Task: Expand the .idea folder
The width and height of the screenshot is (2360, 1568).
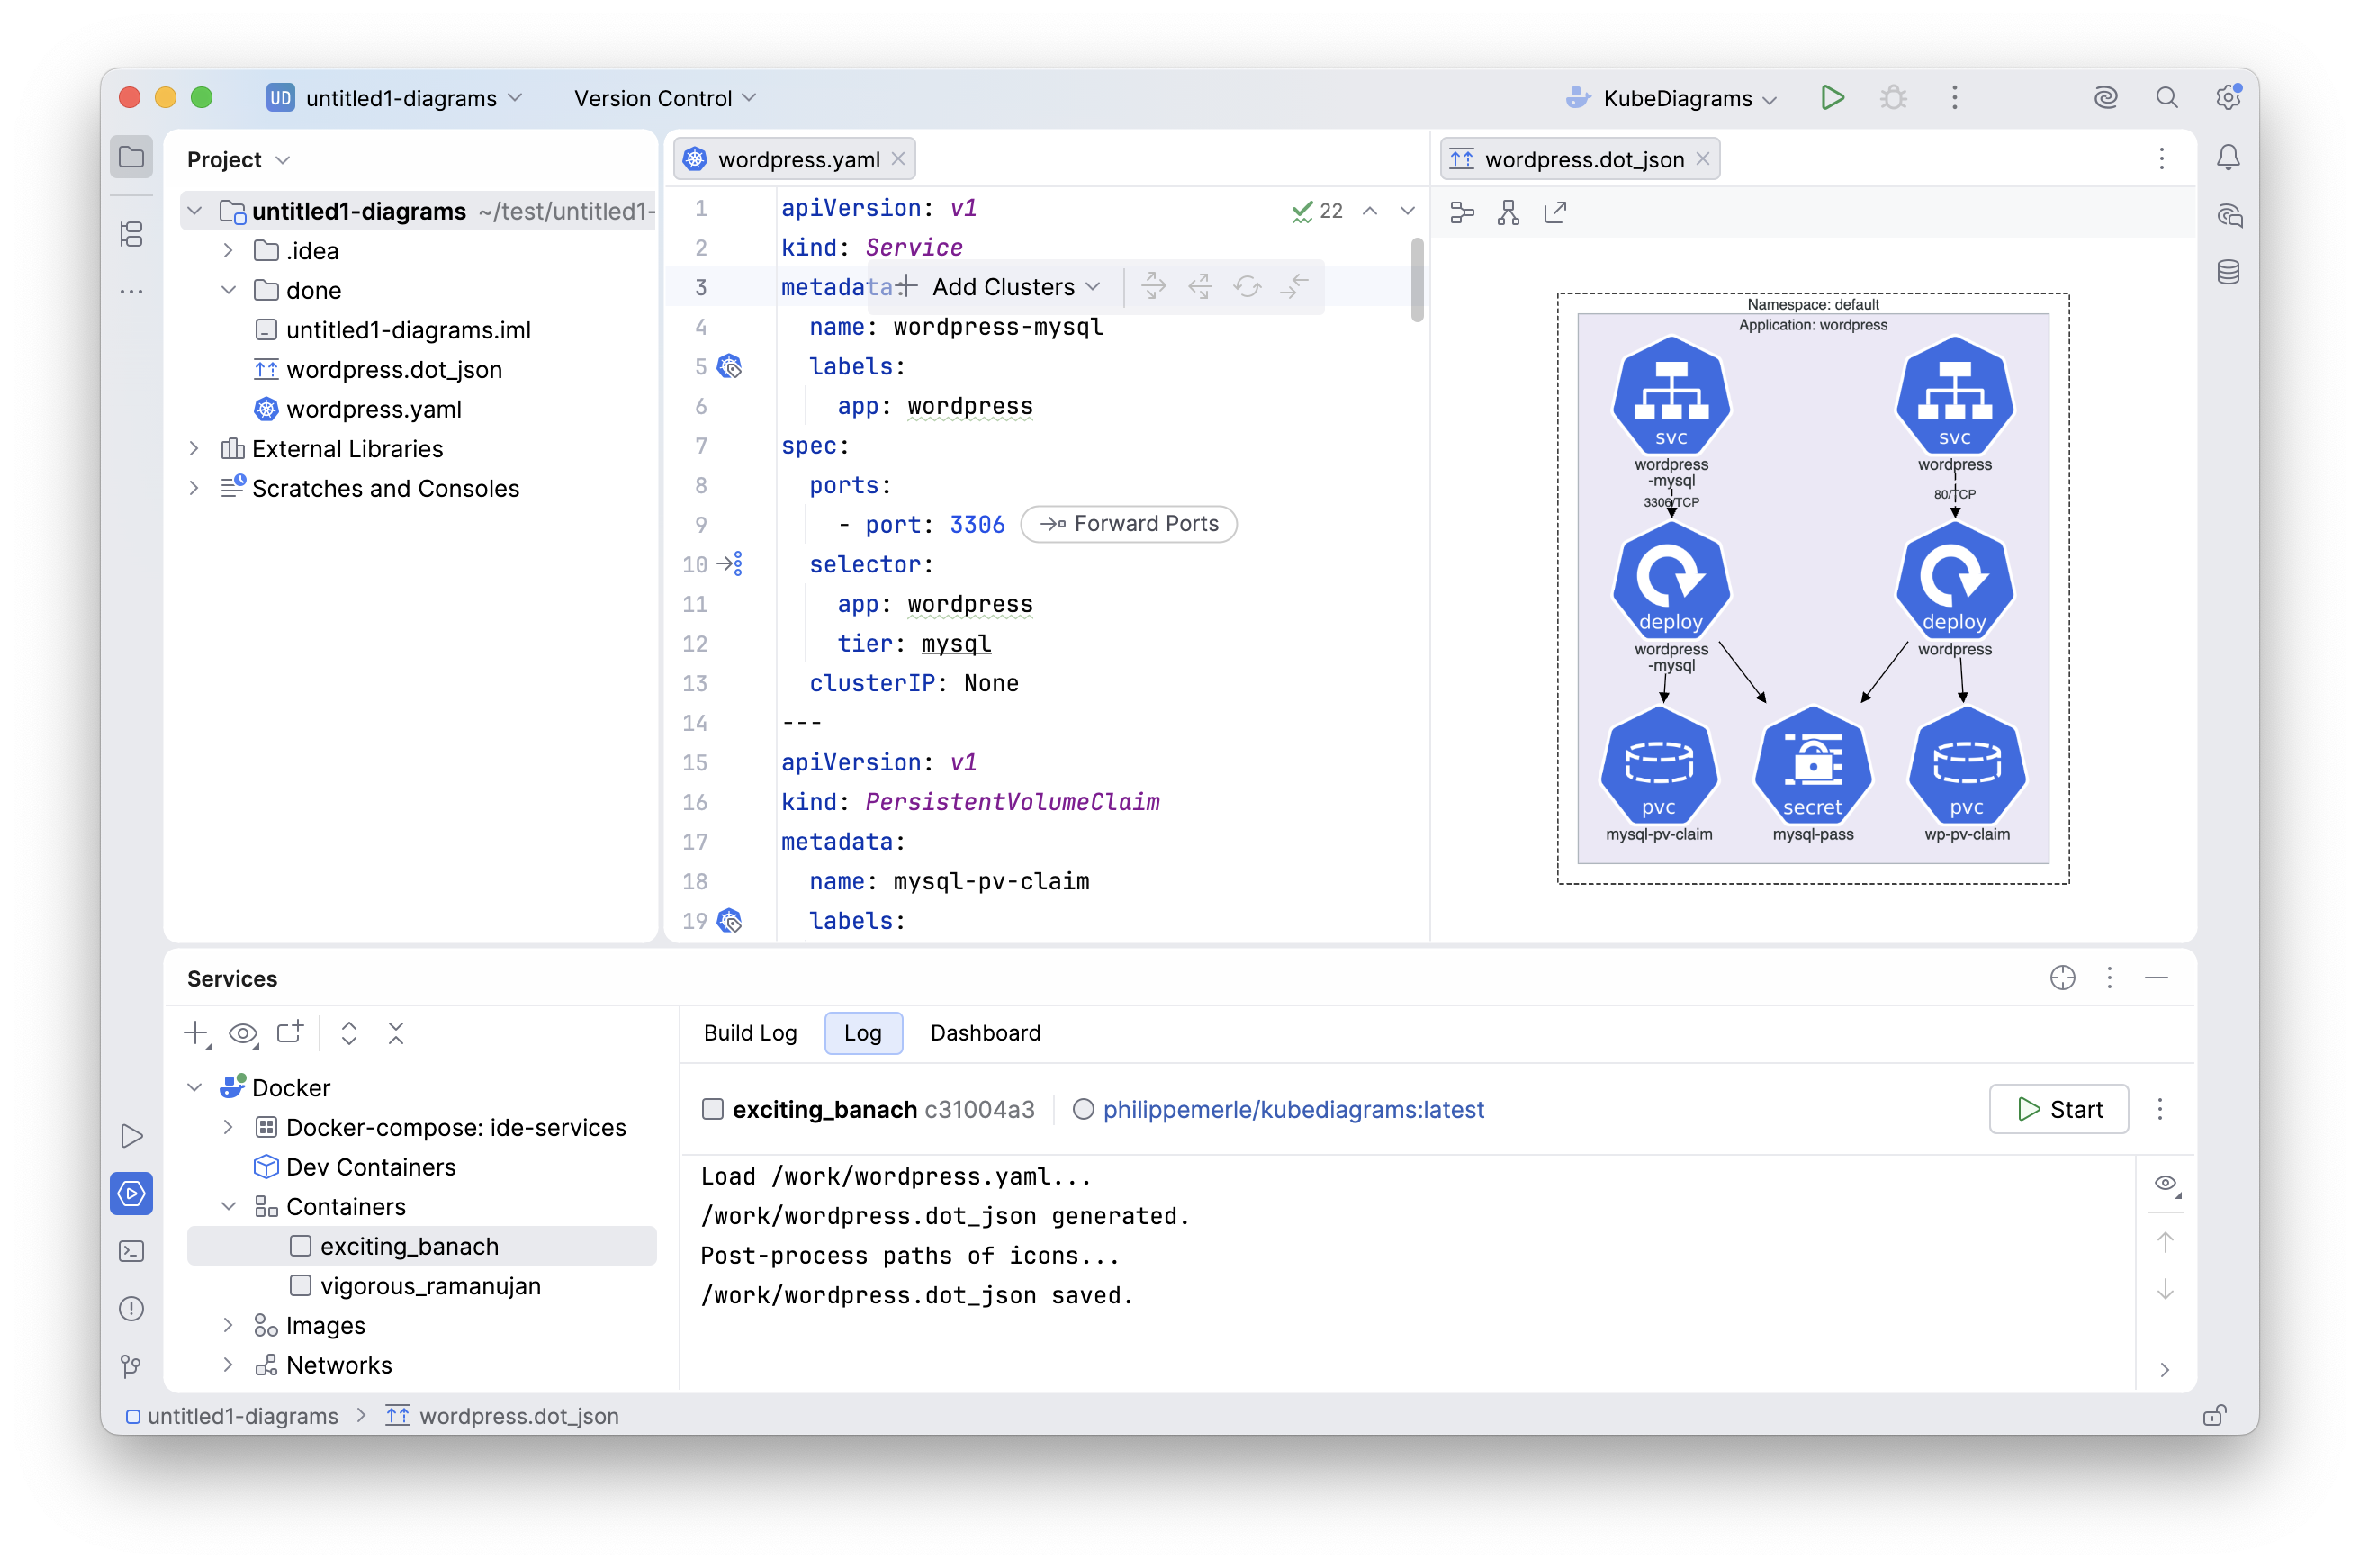Action: [228, 250]
